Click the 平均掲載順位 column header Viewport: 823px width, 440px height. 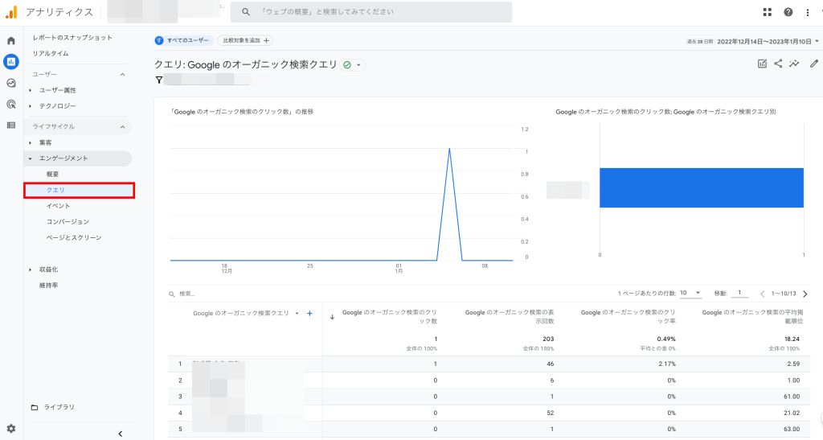pyautogui.click(x=752, y=317)
